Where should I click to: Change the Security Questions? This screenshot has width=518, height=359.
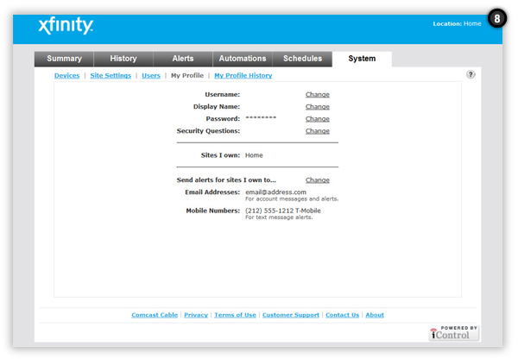click(317, 131)
